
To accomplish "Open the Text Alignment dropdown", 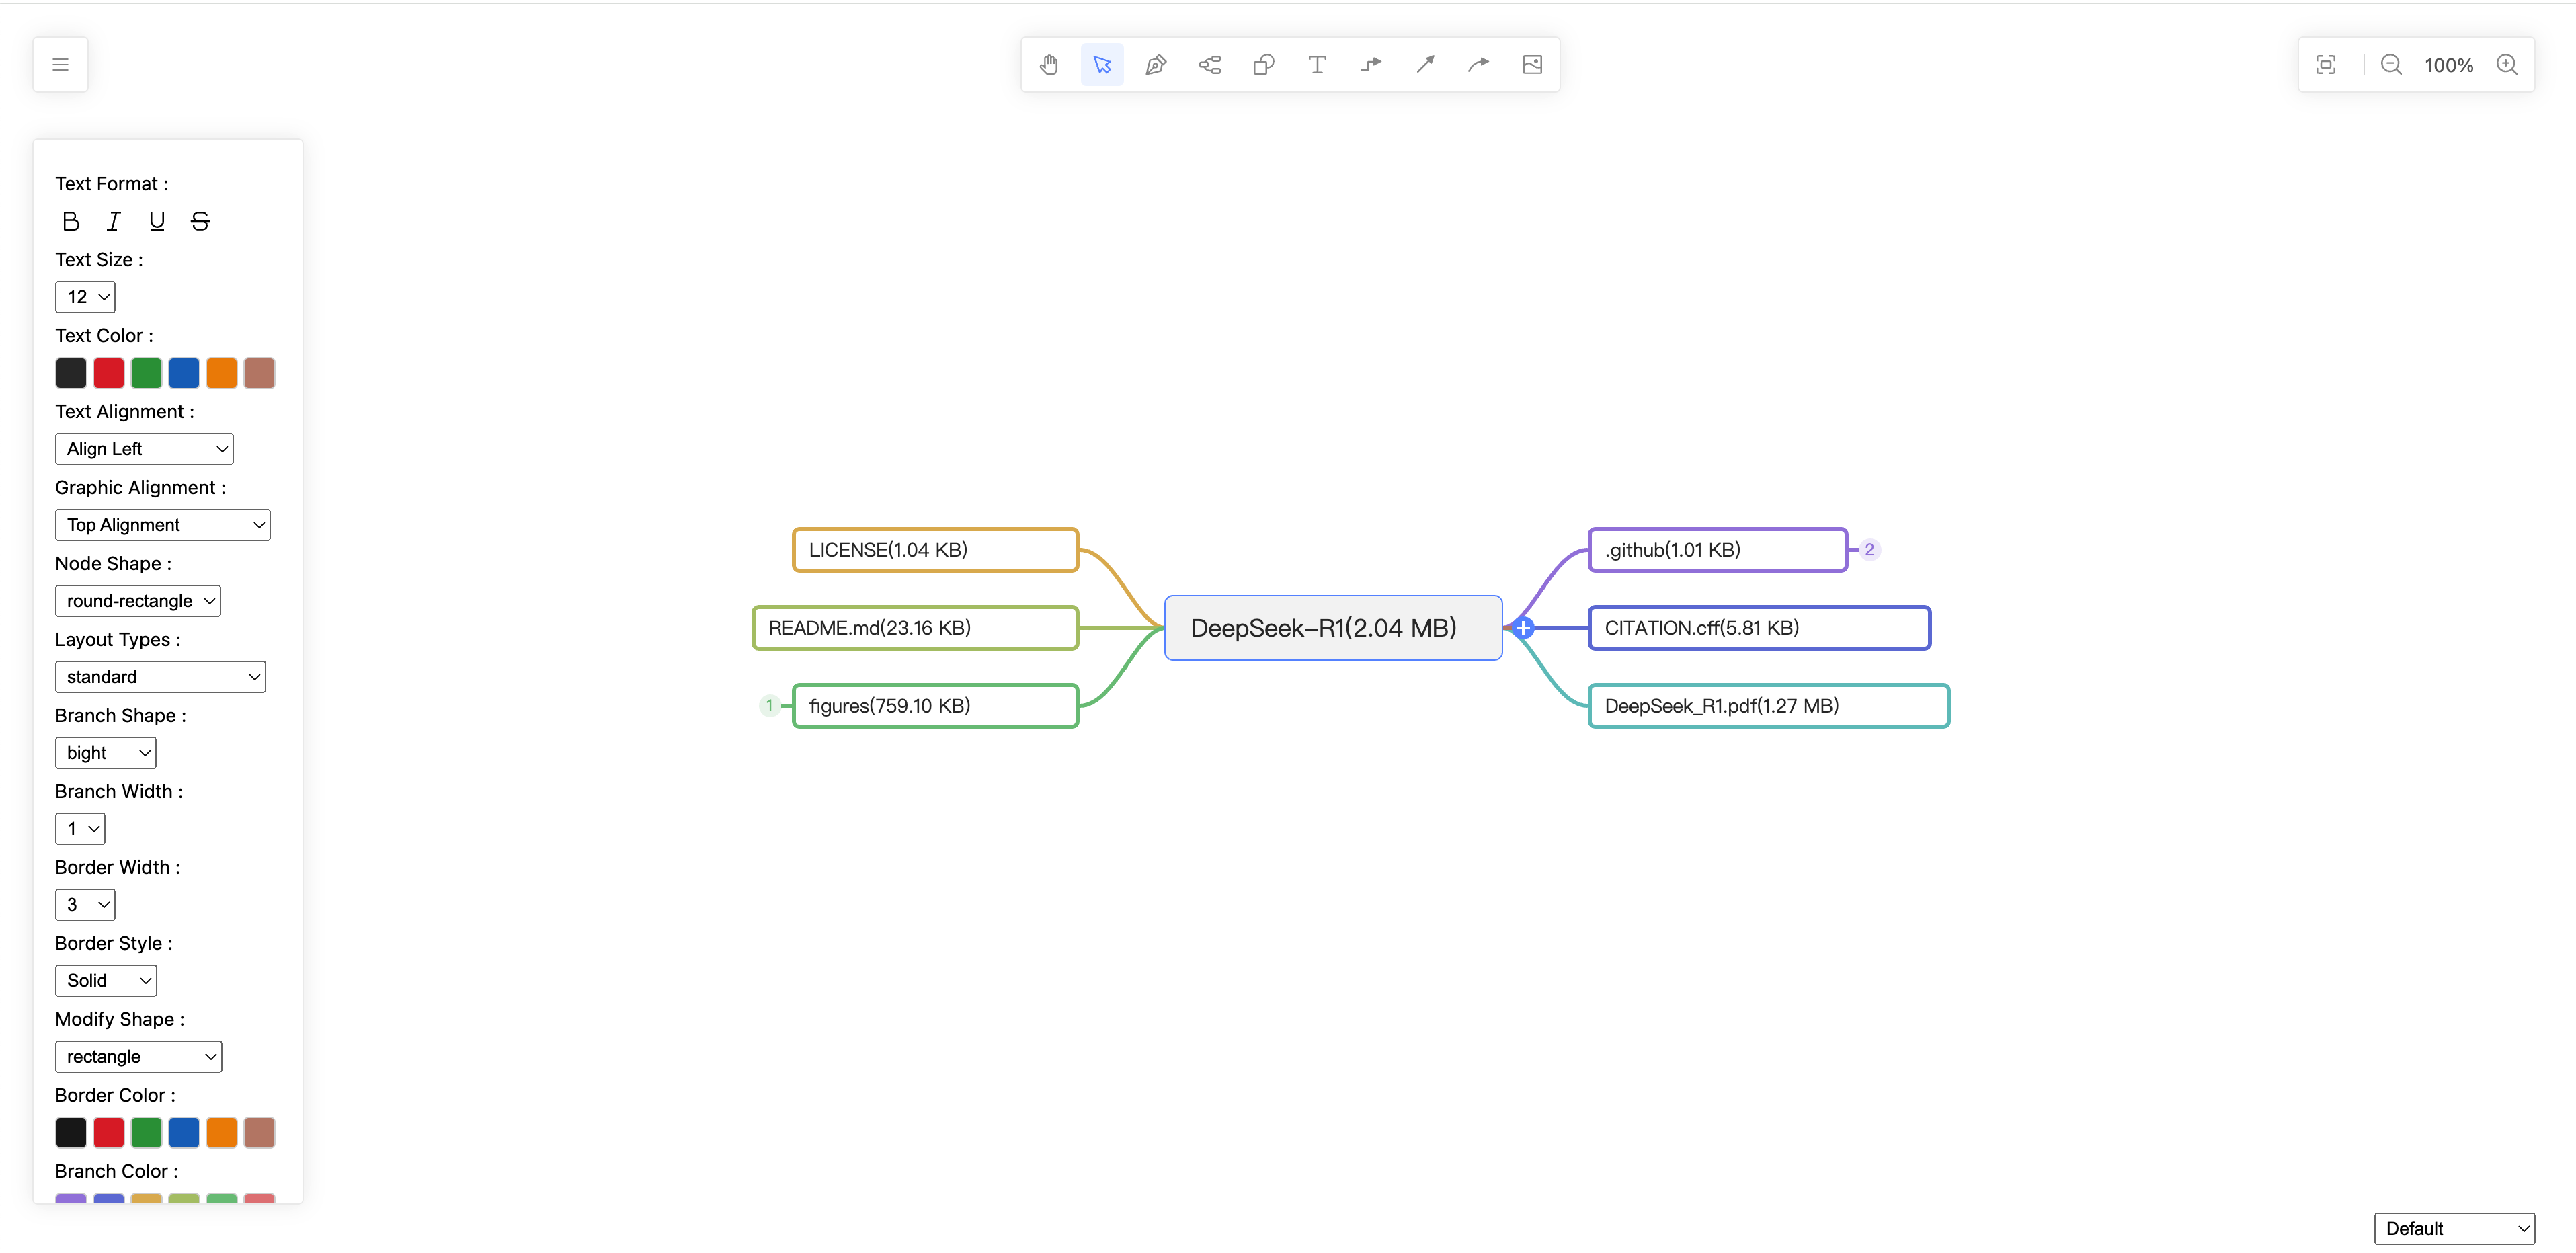I will pos(144,449).
